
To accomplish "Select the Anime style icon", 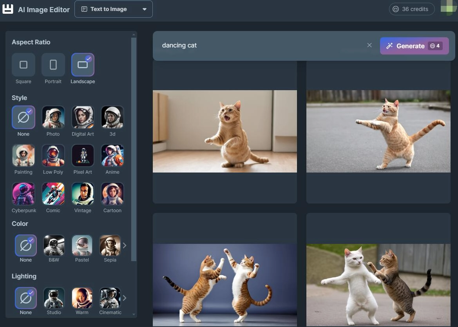I will tap(112, 155).
